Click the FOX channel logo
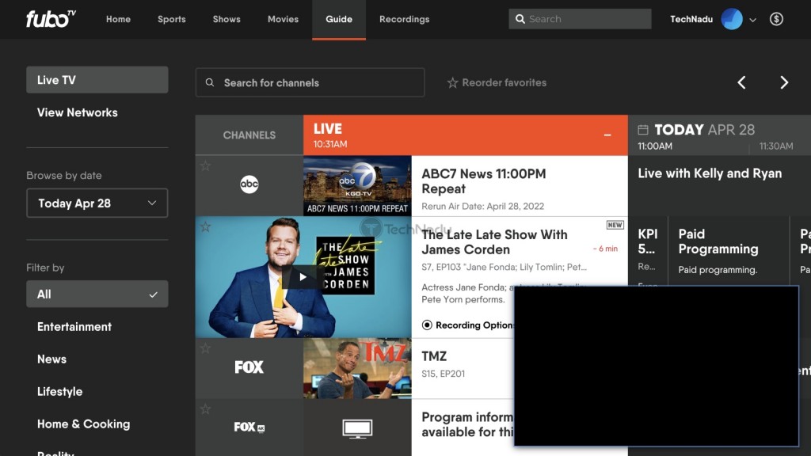The width and height of the screenshot is (811, 456). pyautogui.click(x=249, y=367)
